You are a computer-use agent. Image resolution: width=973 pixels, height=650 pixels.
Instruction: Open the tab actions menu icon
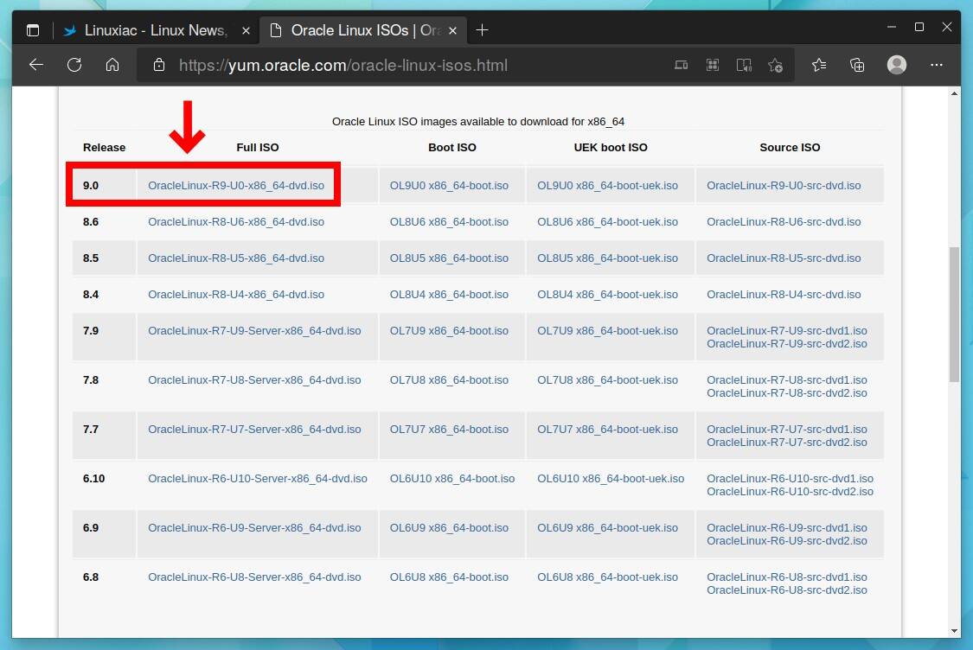coord(32,29)
